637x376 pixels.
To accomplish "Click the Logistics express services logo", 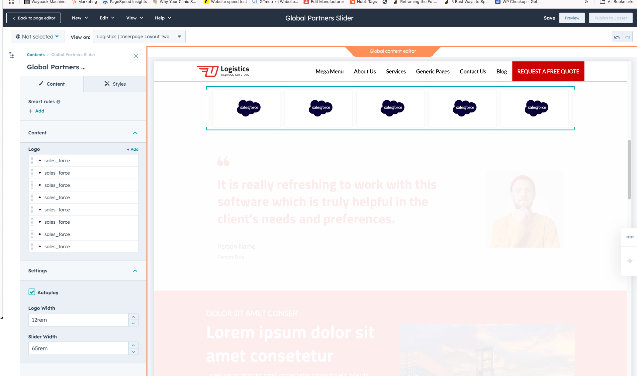I will click(223, 71).
